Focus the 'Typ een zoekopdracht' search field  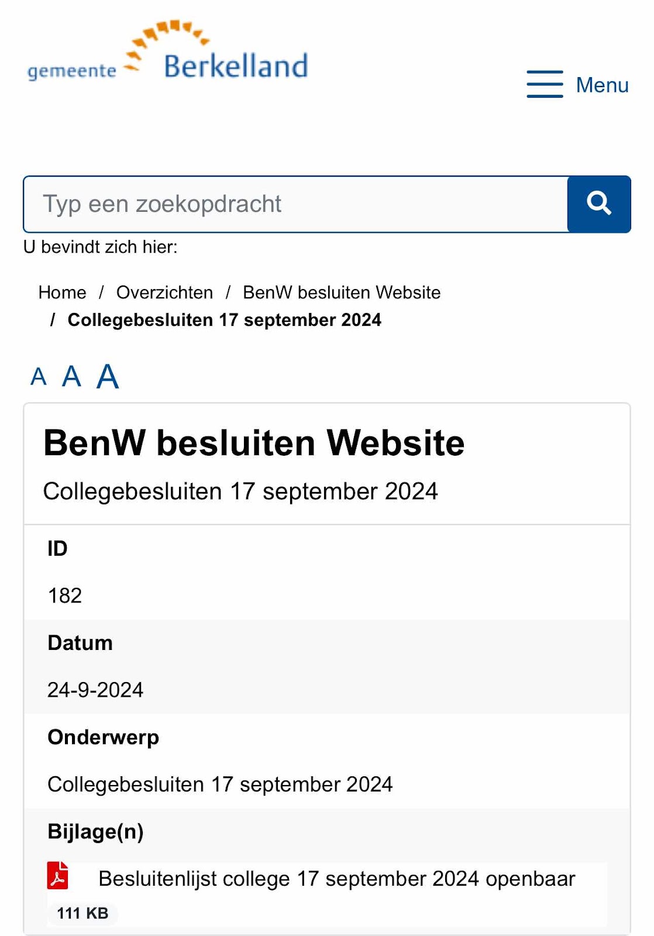coord(295,204)
